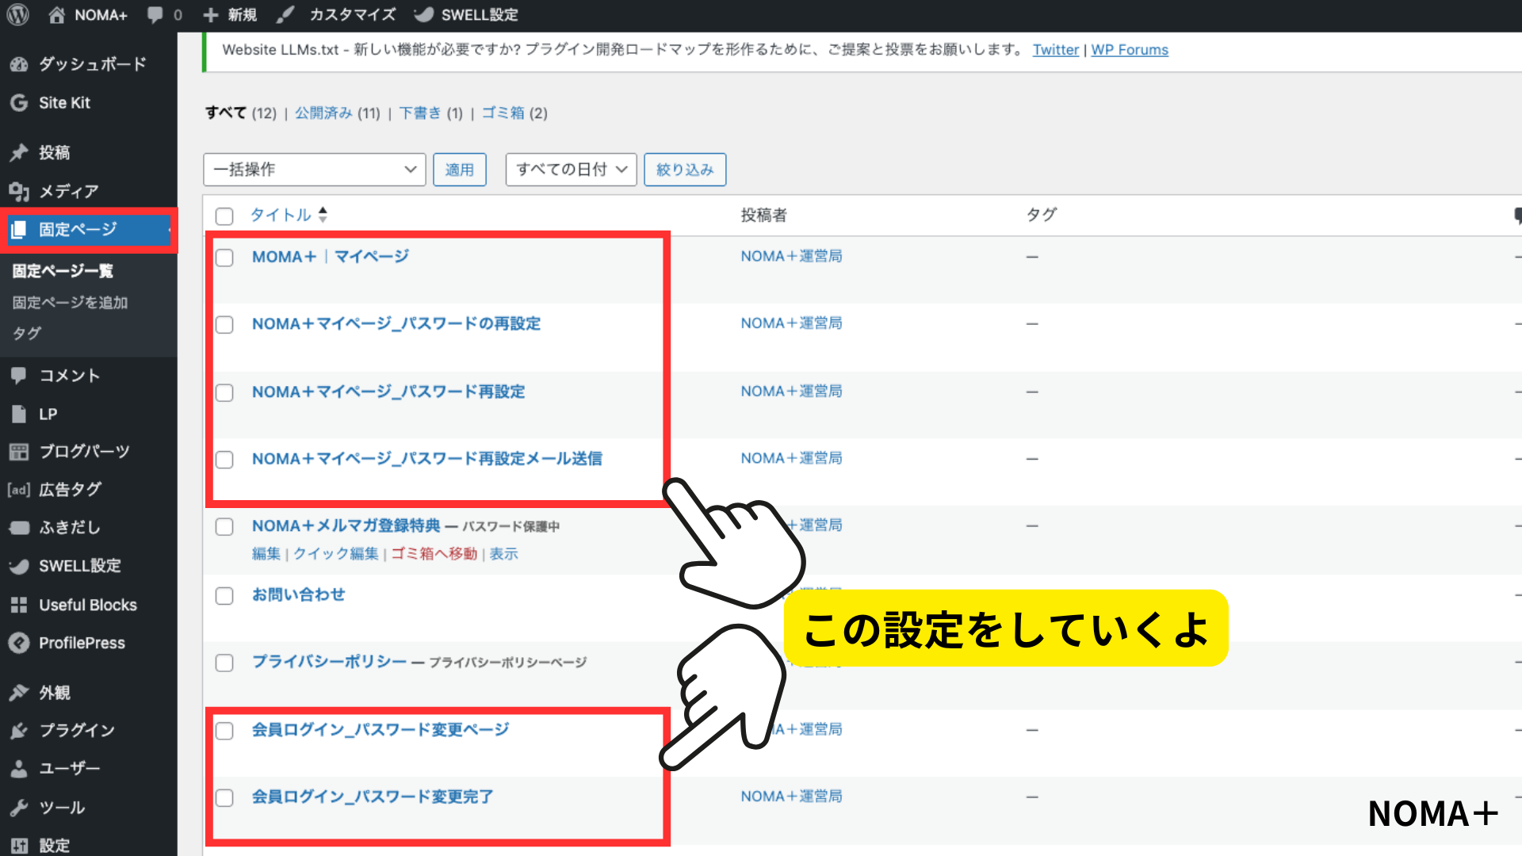The height and width of the screenshot is (856, 1522).
Task: Open the プライバシーポリシー page title
Action: [329, 661]
